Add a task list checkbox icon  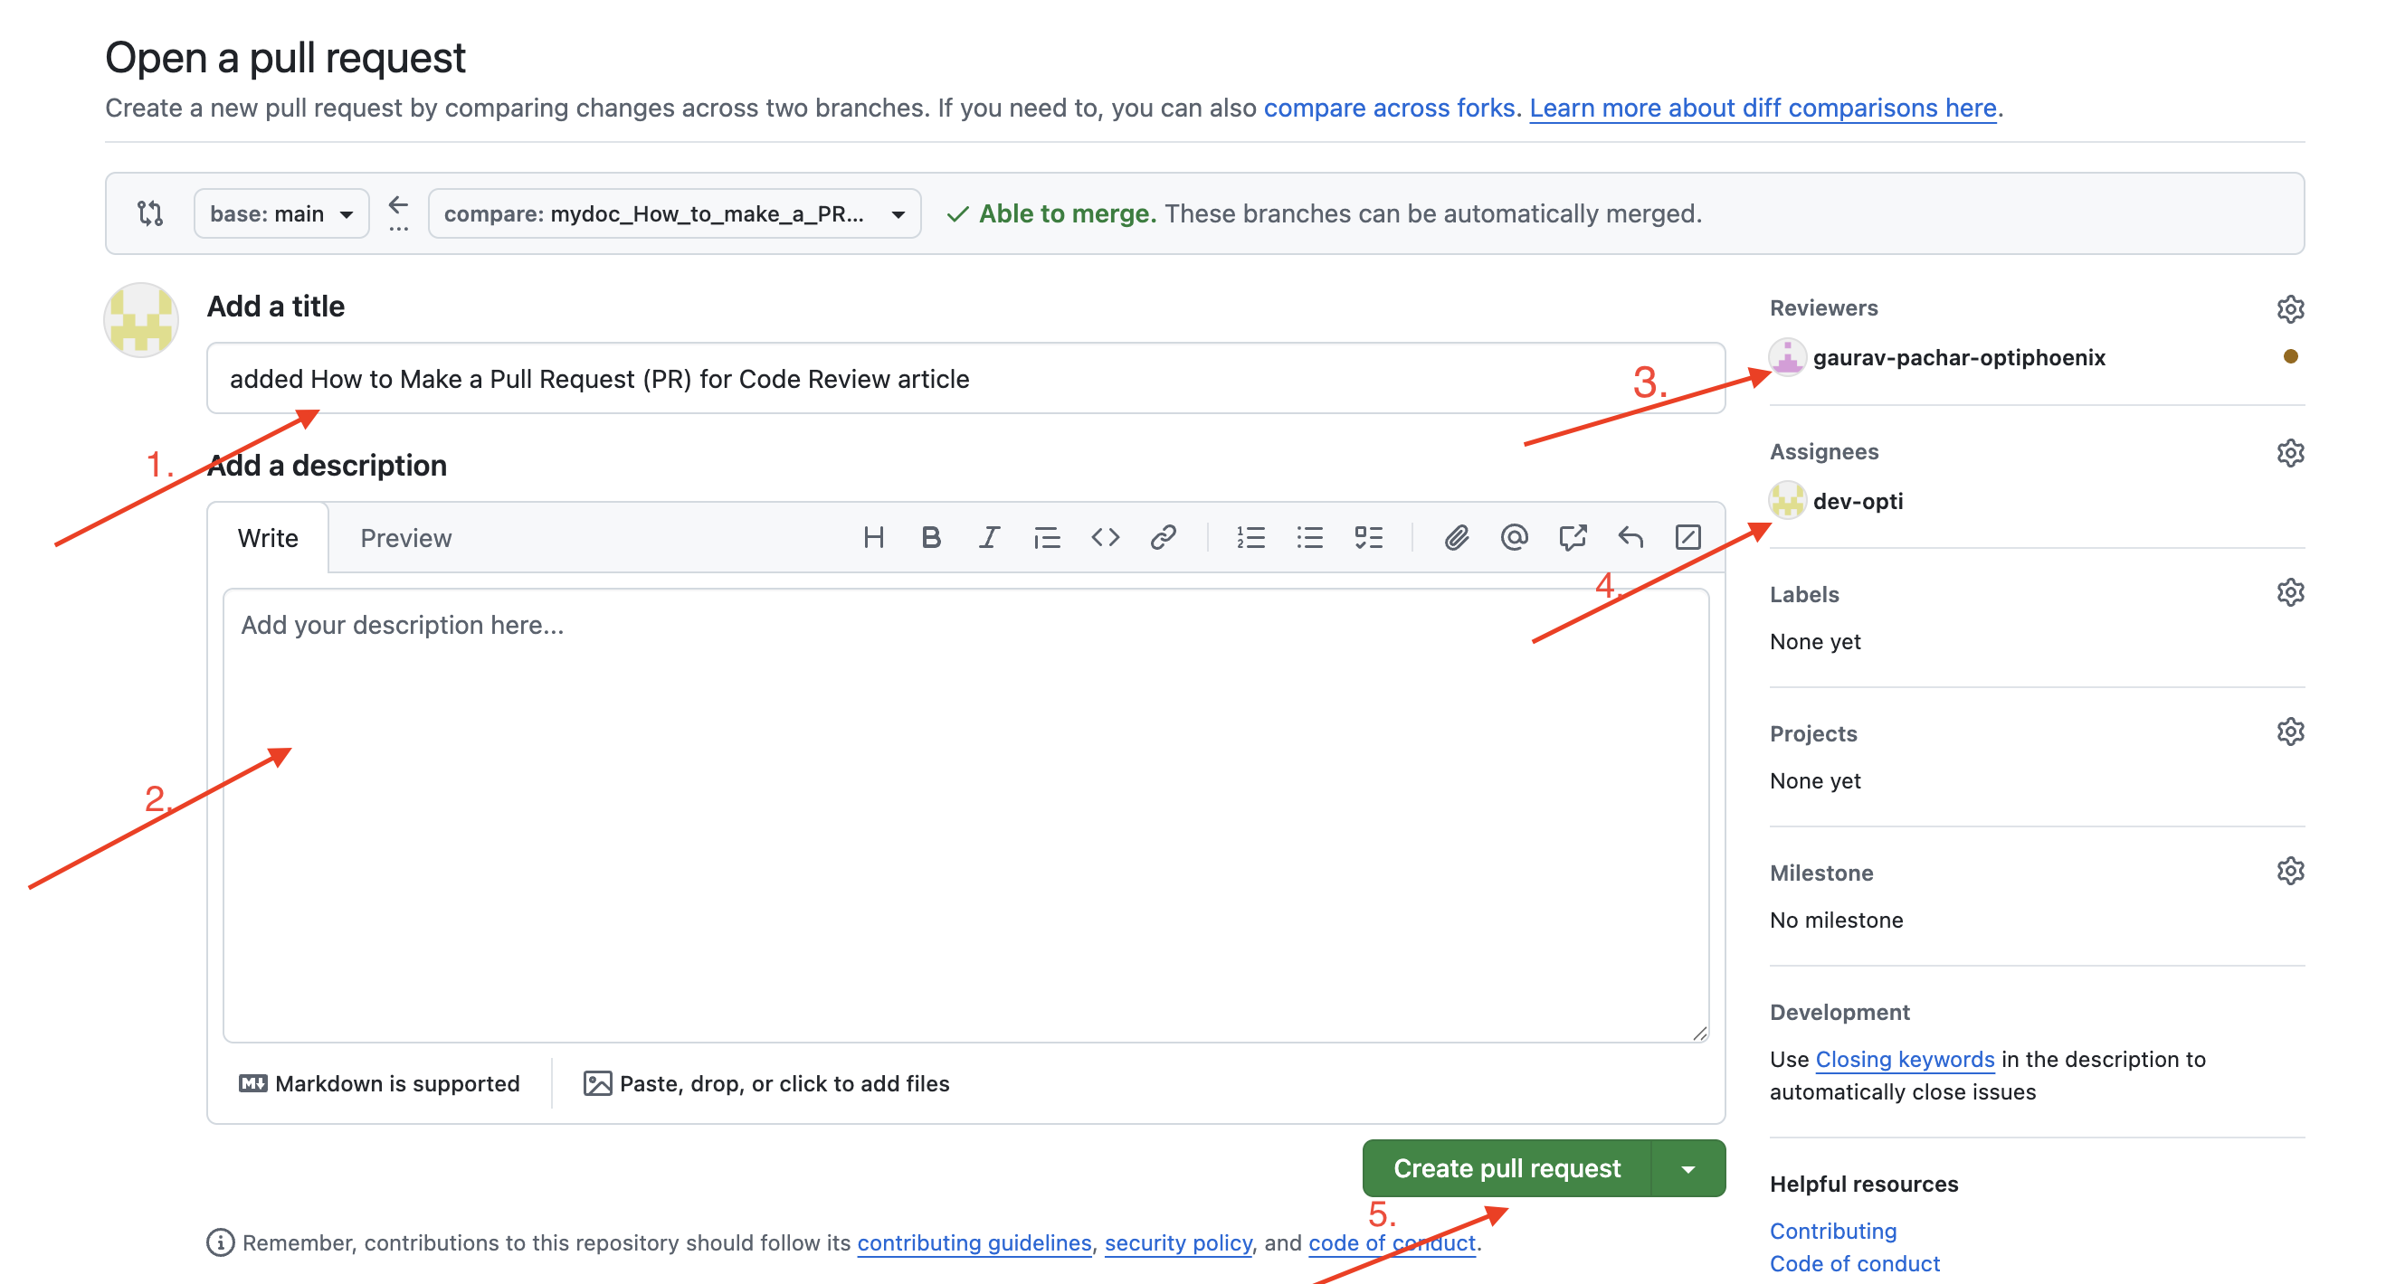coord(1368,537)
